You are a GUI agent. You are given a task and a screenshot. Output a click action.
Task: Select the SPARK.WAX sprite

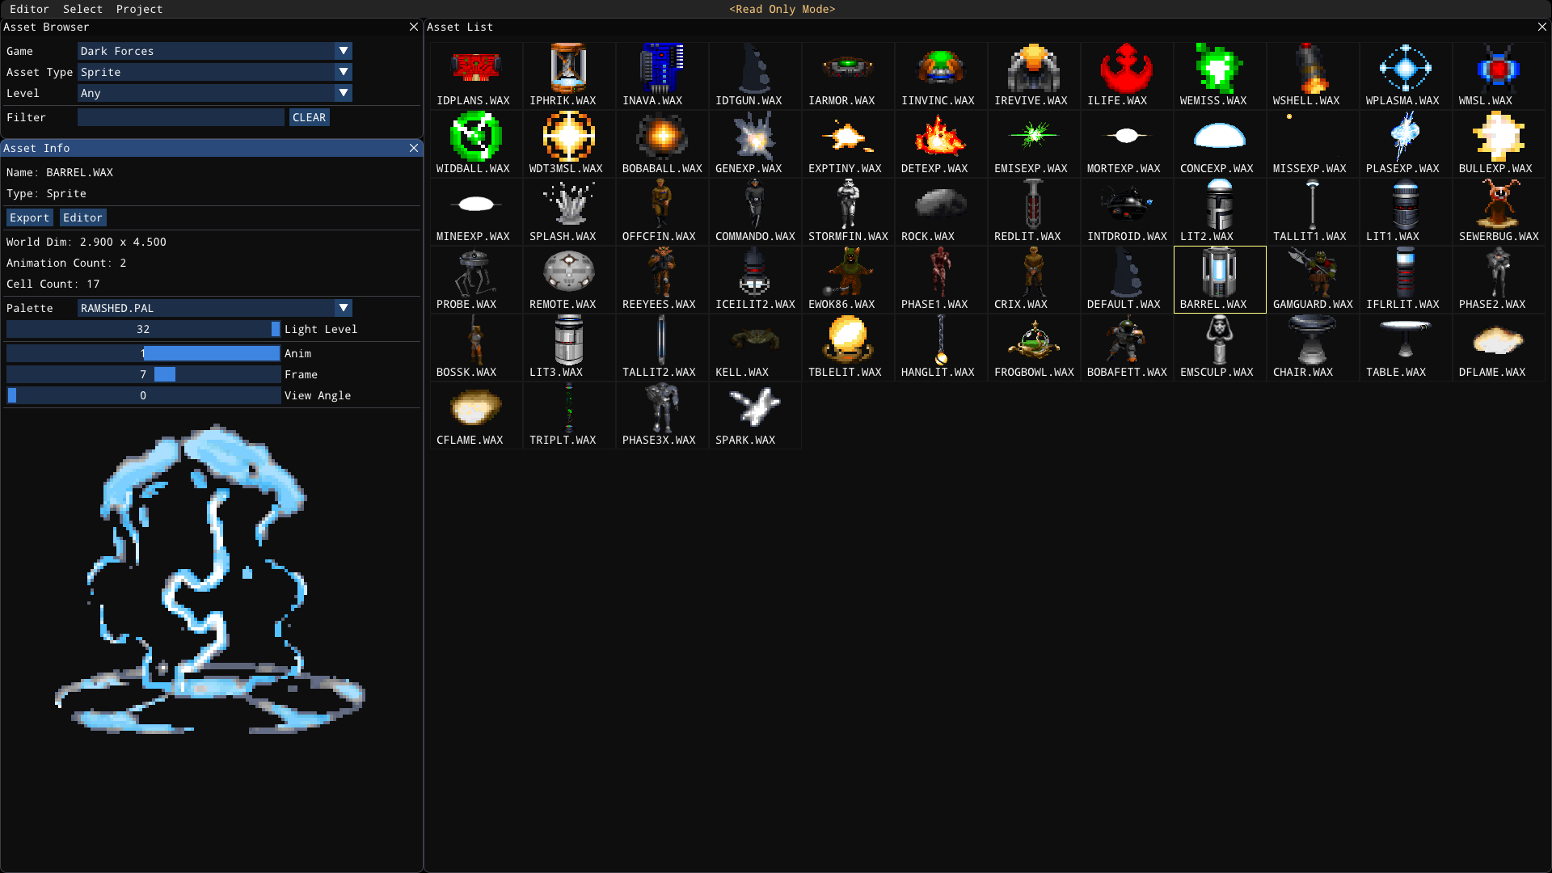coord(755,415)
